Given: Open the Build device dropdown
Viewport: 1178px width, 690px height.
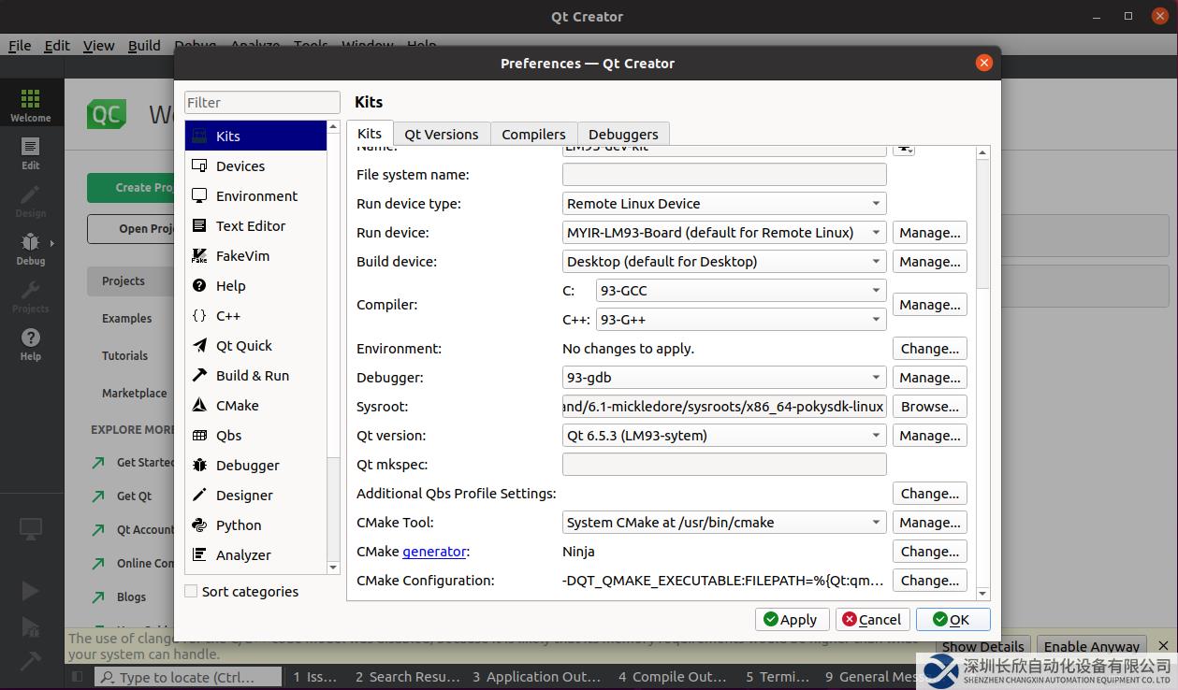Looking at the screenshot, I should click(x=724, y=262).
